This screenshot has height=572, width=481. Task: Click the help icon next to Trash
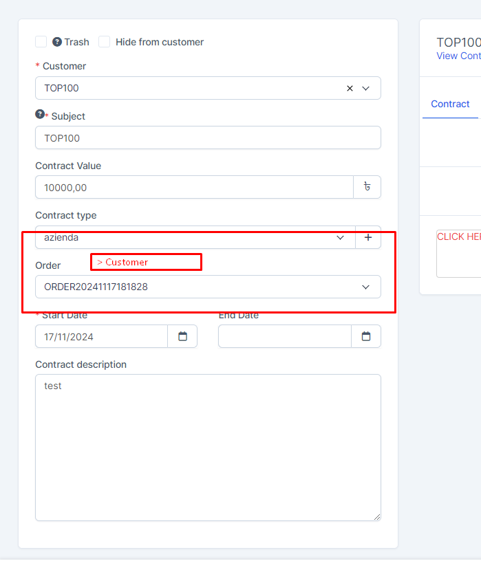(57, 42)
